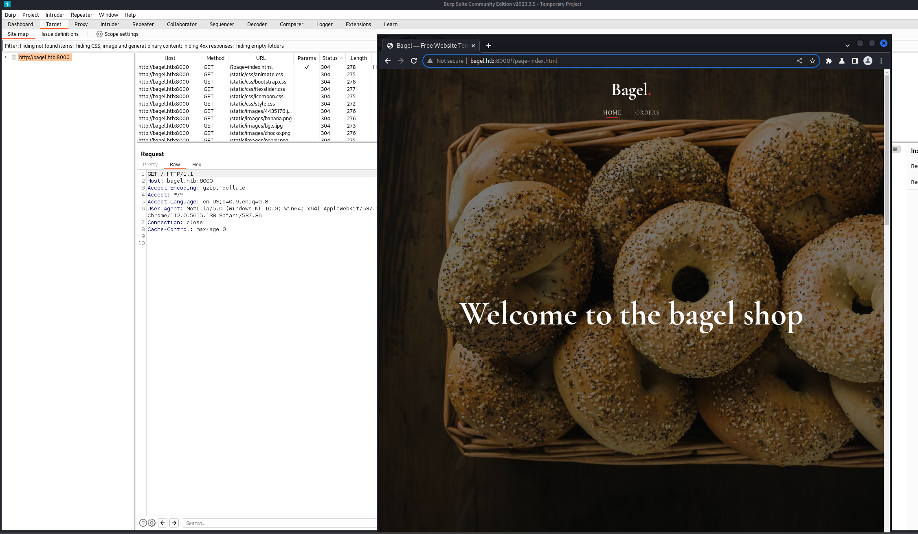The height and width of the screenshot is (534, 918).
Task: Click the share icon in the address bar
Action: point(799,60)
